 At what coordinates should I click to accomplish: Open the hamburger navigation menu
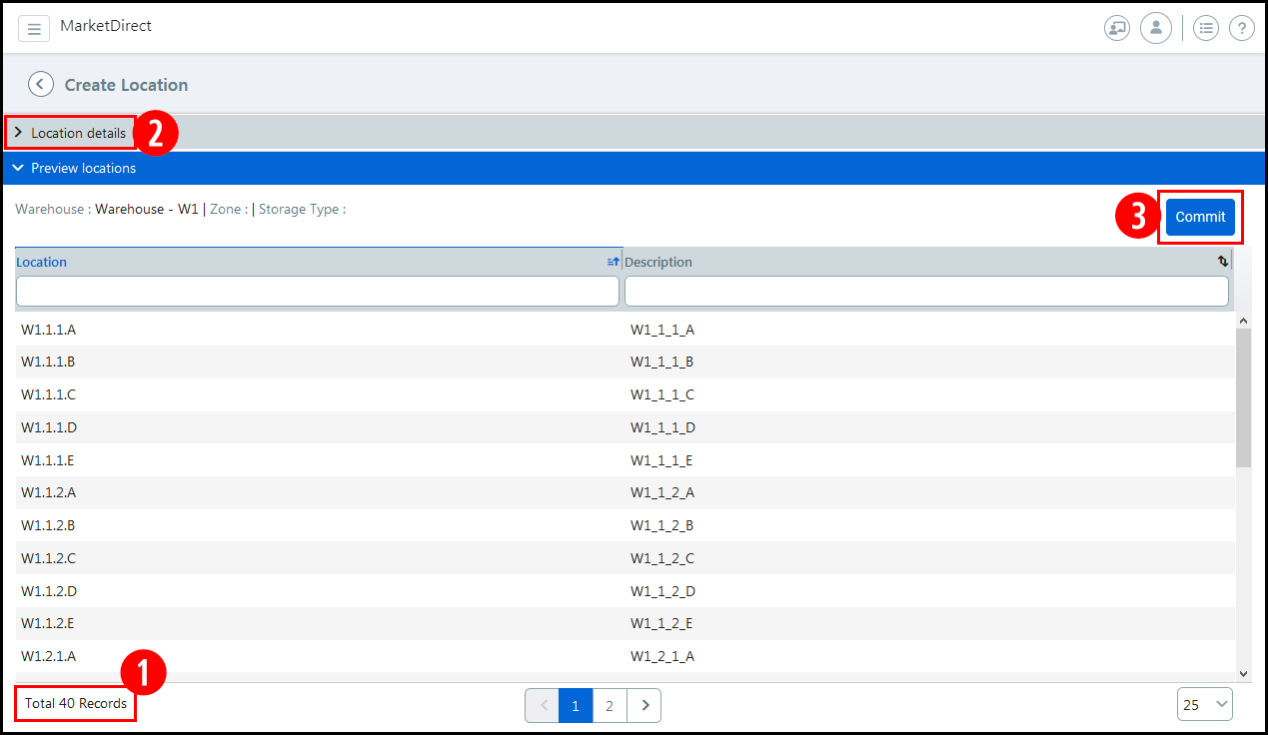click(x=34, y=29)
